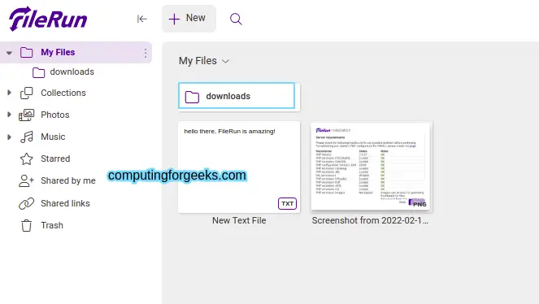539x304 pixels.
Task: Click the Collections icon
Action: click(27, 93)
